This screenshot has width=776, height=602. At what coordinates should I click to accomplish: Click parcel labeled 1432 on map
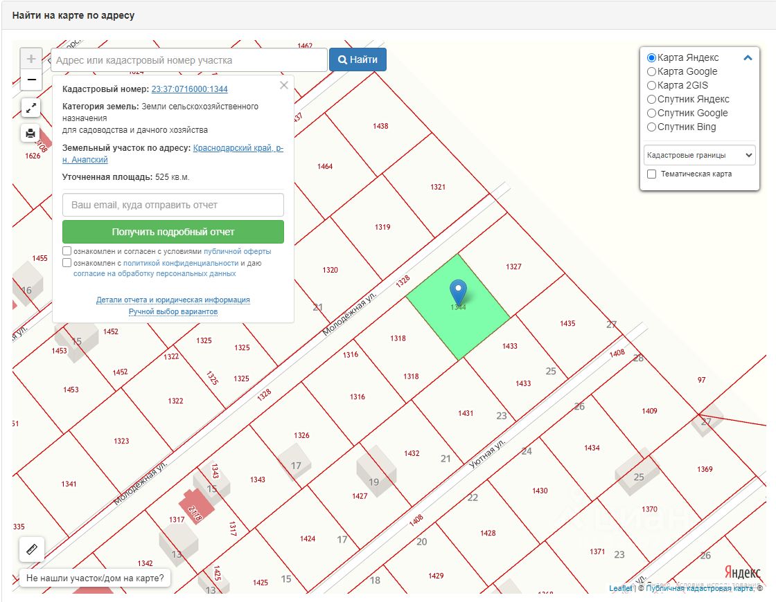412,453
